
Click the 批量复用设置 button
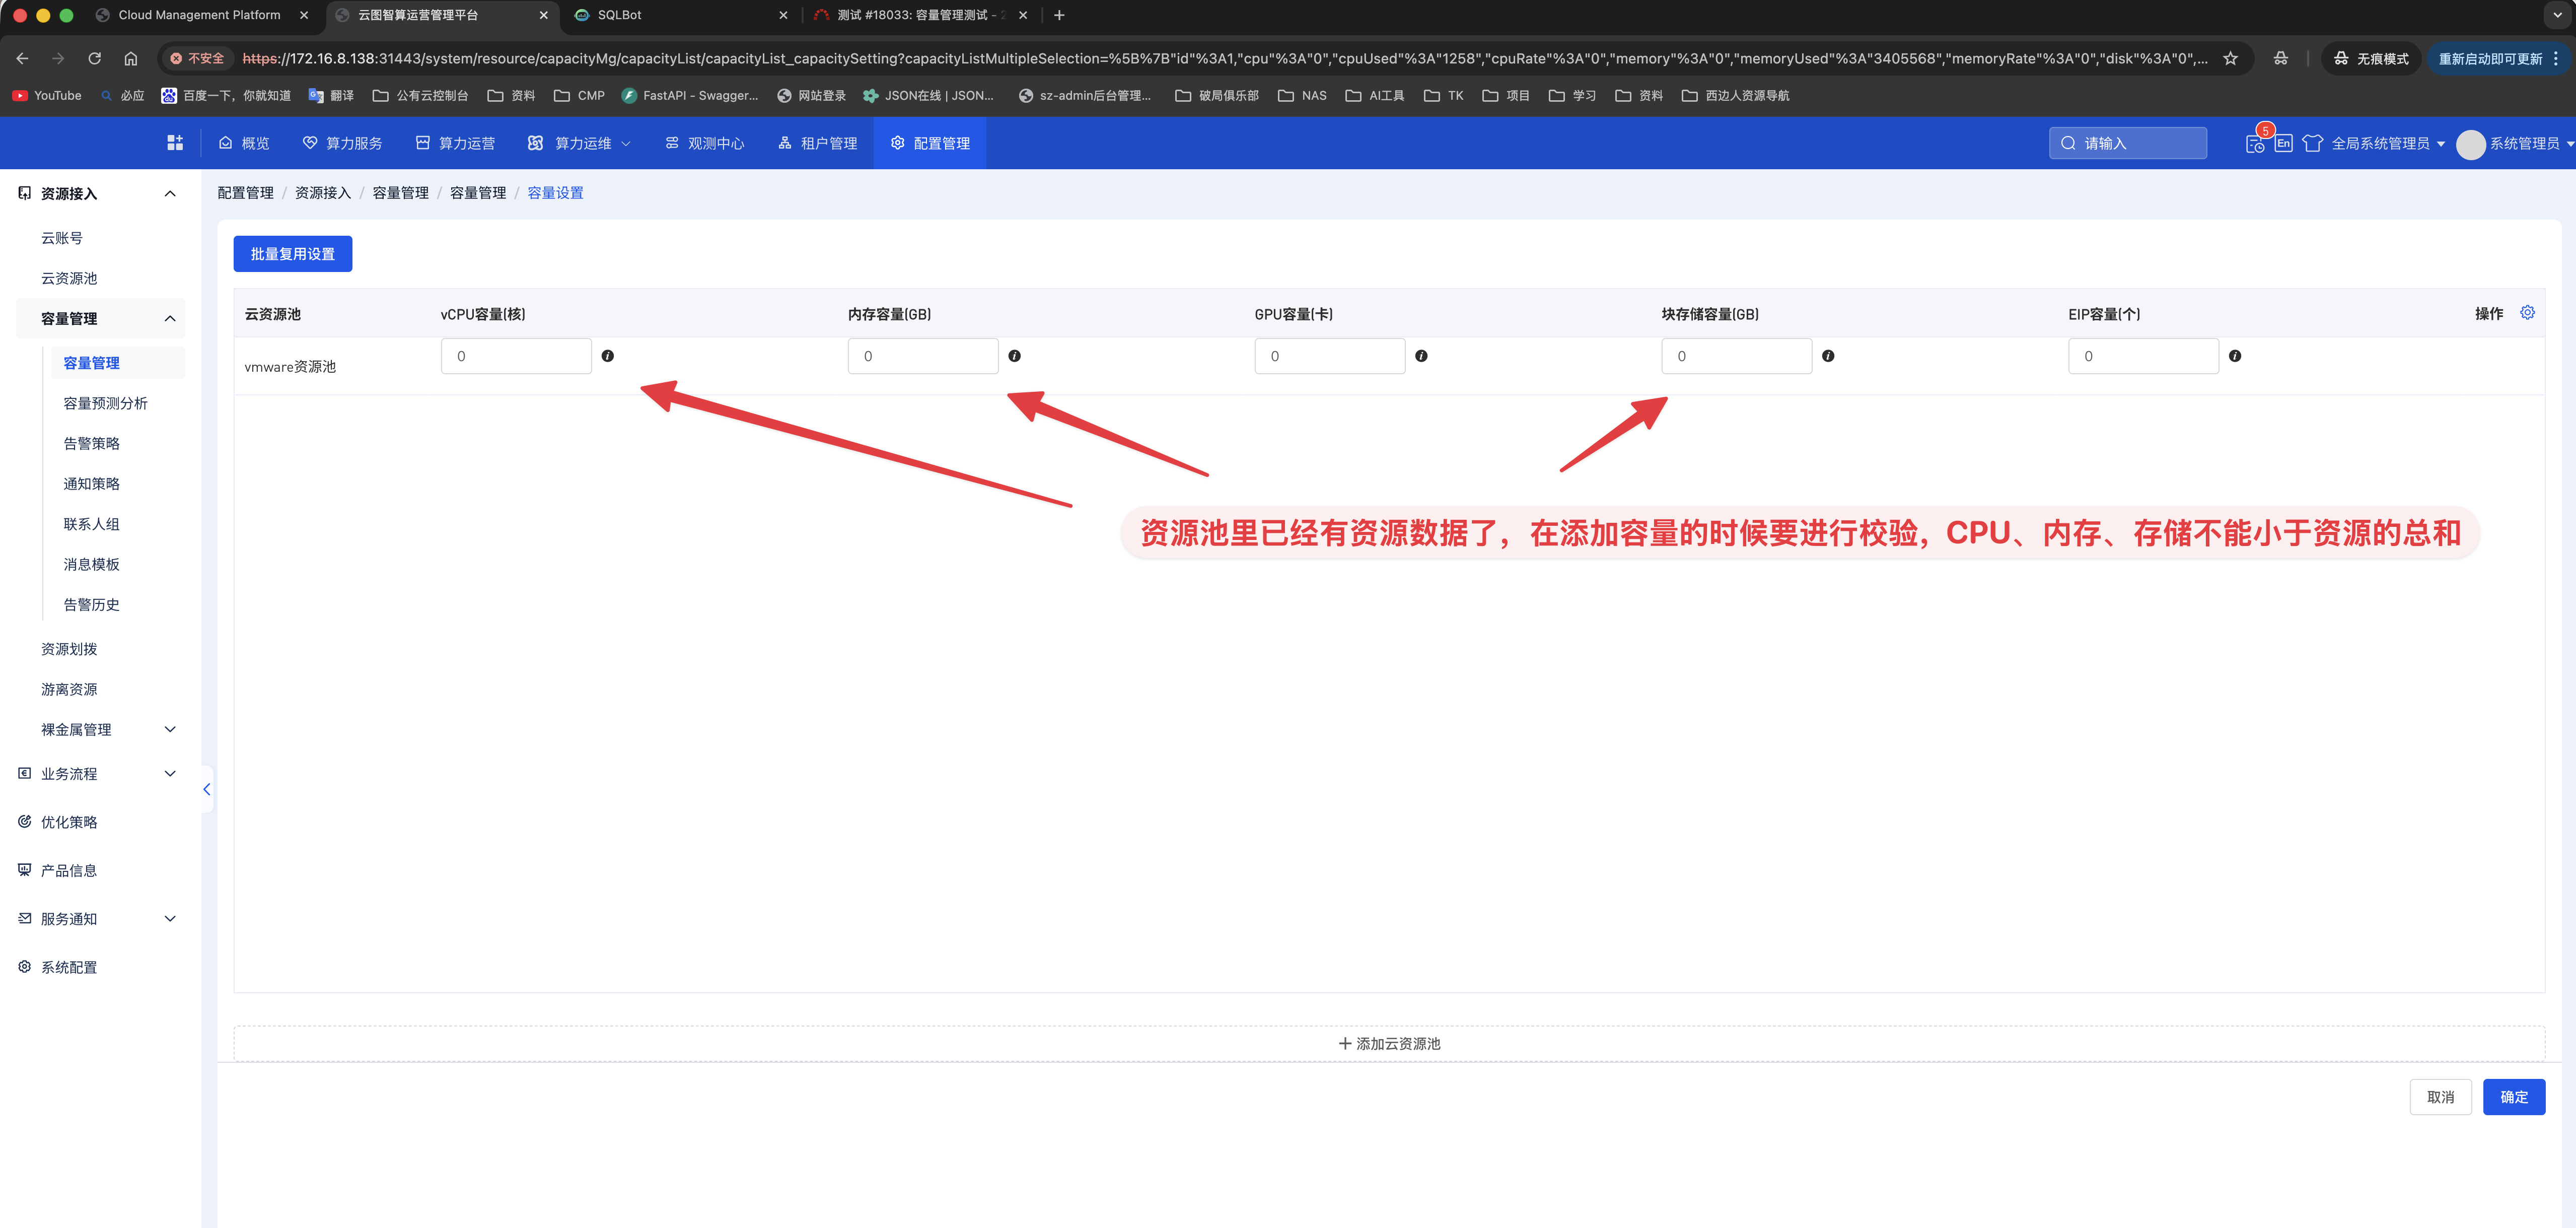[292, 254]
